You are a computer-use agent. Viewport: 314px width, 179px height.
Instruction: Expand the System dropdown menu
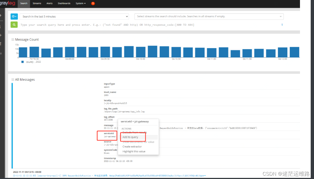coord(81,3)
